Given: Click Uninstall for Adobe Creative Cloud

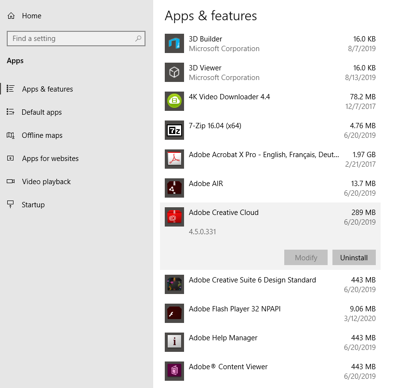Looking at the screenshot, I should [354, 257].
